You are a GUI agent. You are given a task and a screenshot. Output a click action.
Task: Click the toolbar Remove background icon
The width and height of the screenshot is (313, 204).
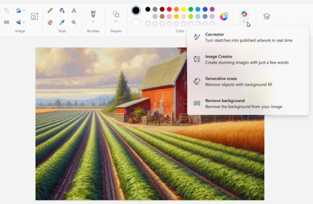[x=6, y=22]
